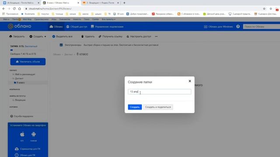Viewport: 280px width, 157px height.
Task: Click browser Forward arrow button
Action: [9, 9]
